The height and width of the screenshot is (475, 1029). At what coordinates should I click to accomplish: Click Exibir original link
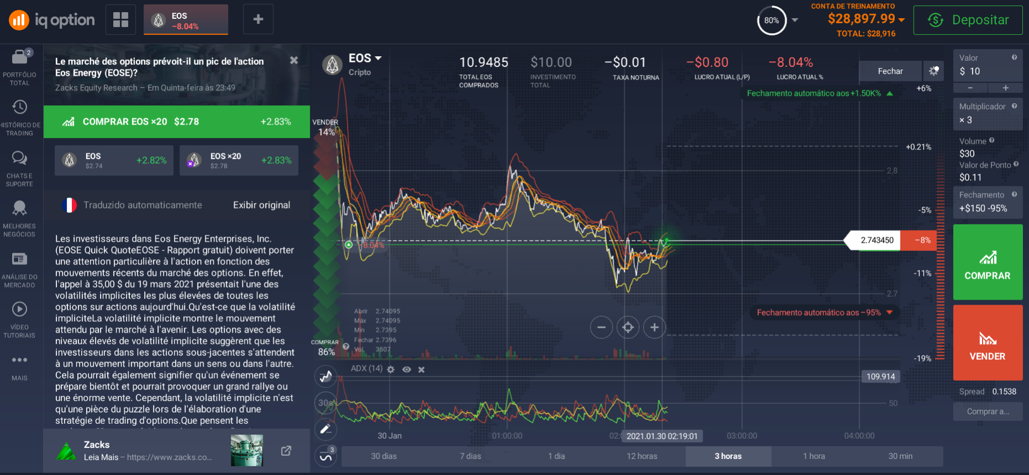[261, 205]
